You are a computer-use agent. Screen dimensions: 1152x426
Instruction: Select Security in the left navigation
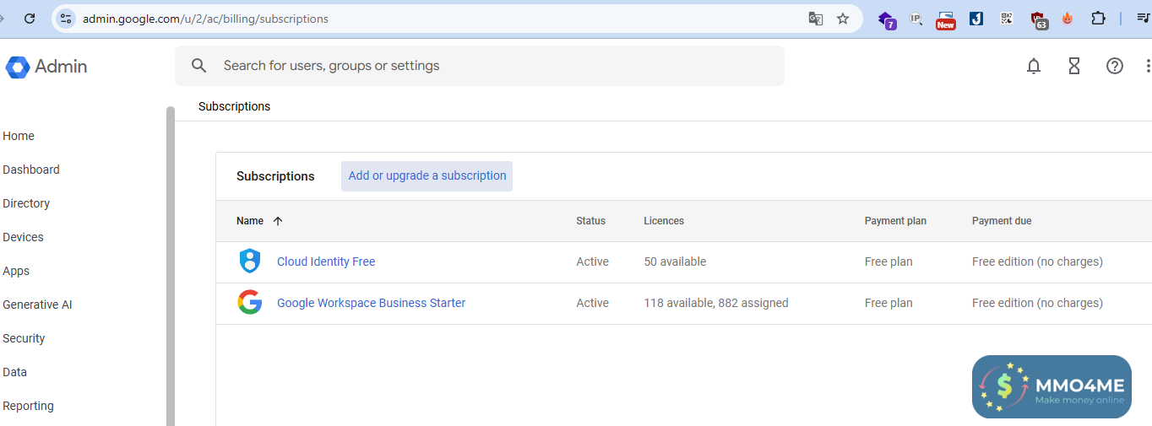(24, 338)
